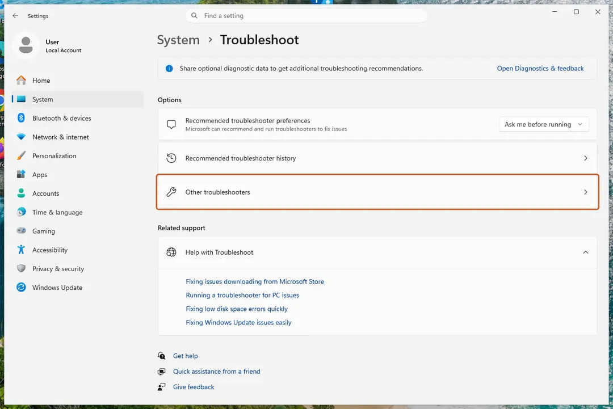This screenshot has width=613, height=409.
Task: Click the 'Find a setting' search box
Action: (306, 16)
